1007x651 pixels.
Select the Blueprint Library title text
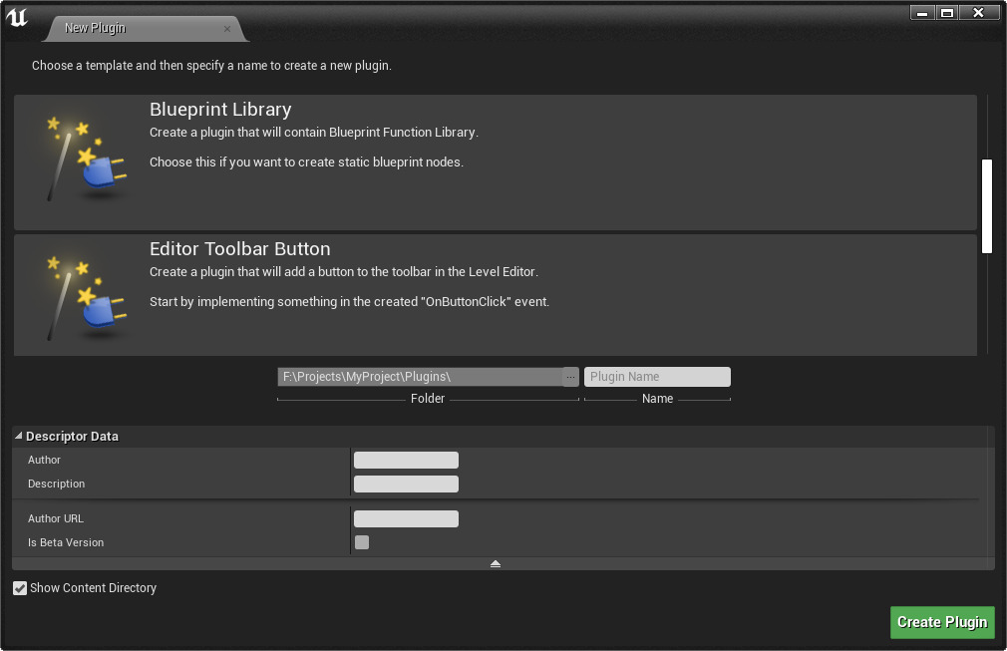(220, 109)
